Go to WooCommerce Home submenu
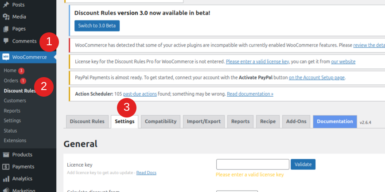 [10, 71]
